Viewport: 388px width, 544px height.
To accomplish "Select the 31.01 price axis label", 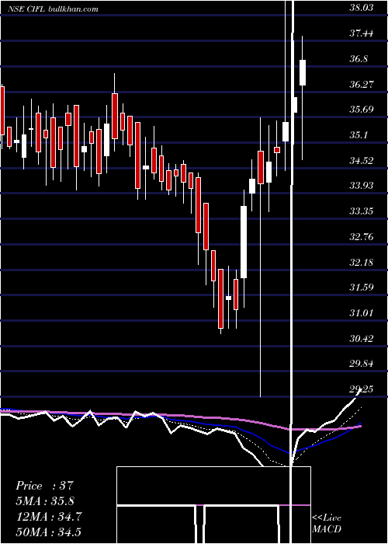I will 362,313.
